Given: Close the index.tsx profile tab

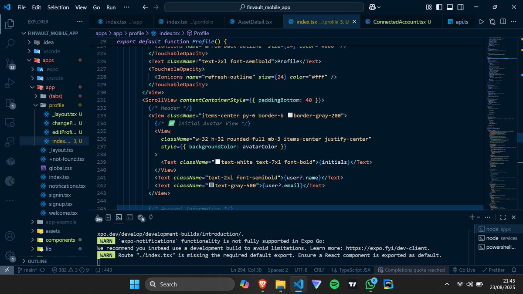Looking at the screenshot, I should click(x=354, y=22).
